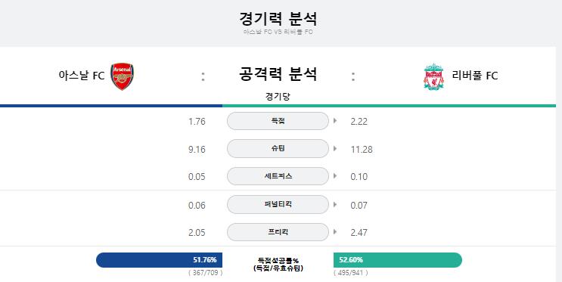Click the 공격력 분석 section heading
The image size is (562, 282).
278,74
